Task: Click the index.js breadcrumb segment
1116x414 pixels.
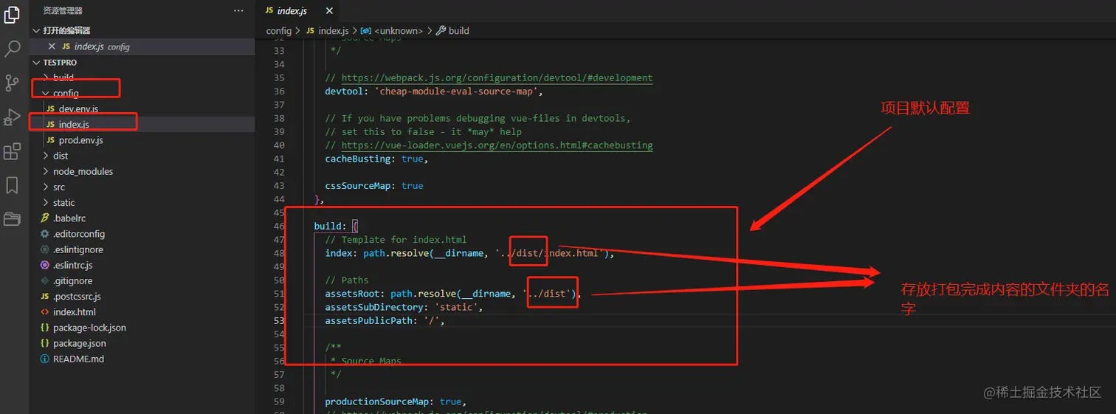Action: pyautogui.click(x=328, y=31)
